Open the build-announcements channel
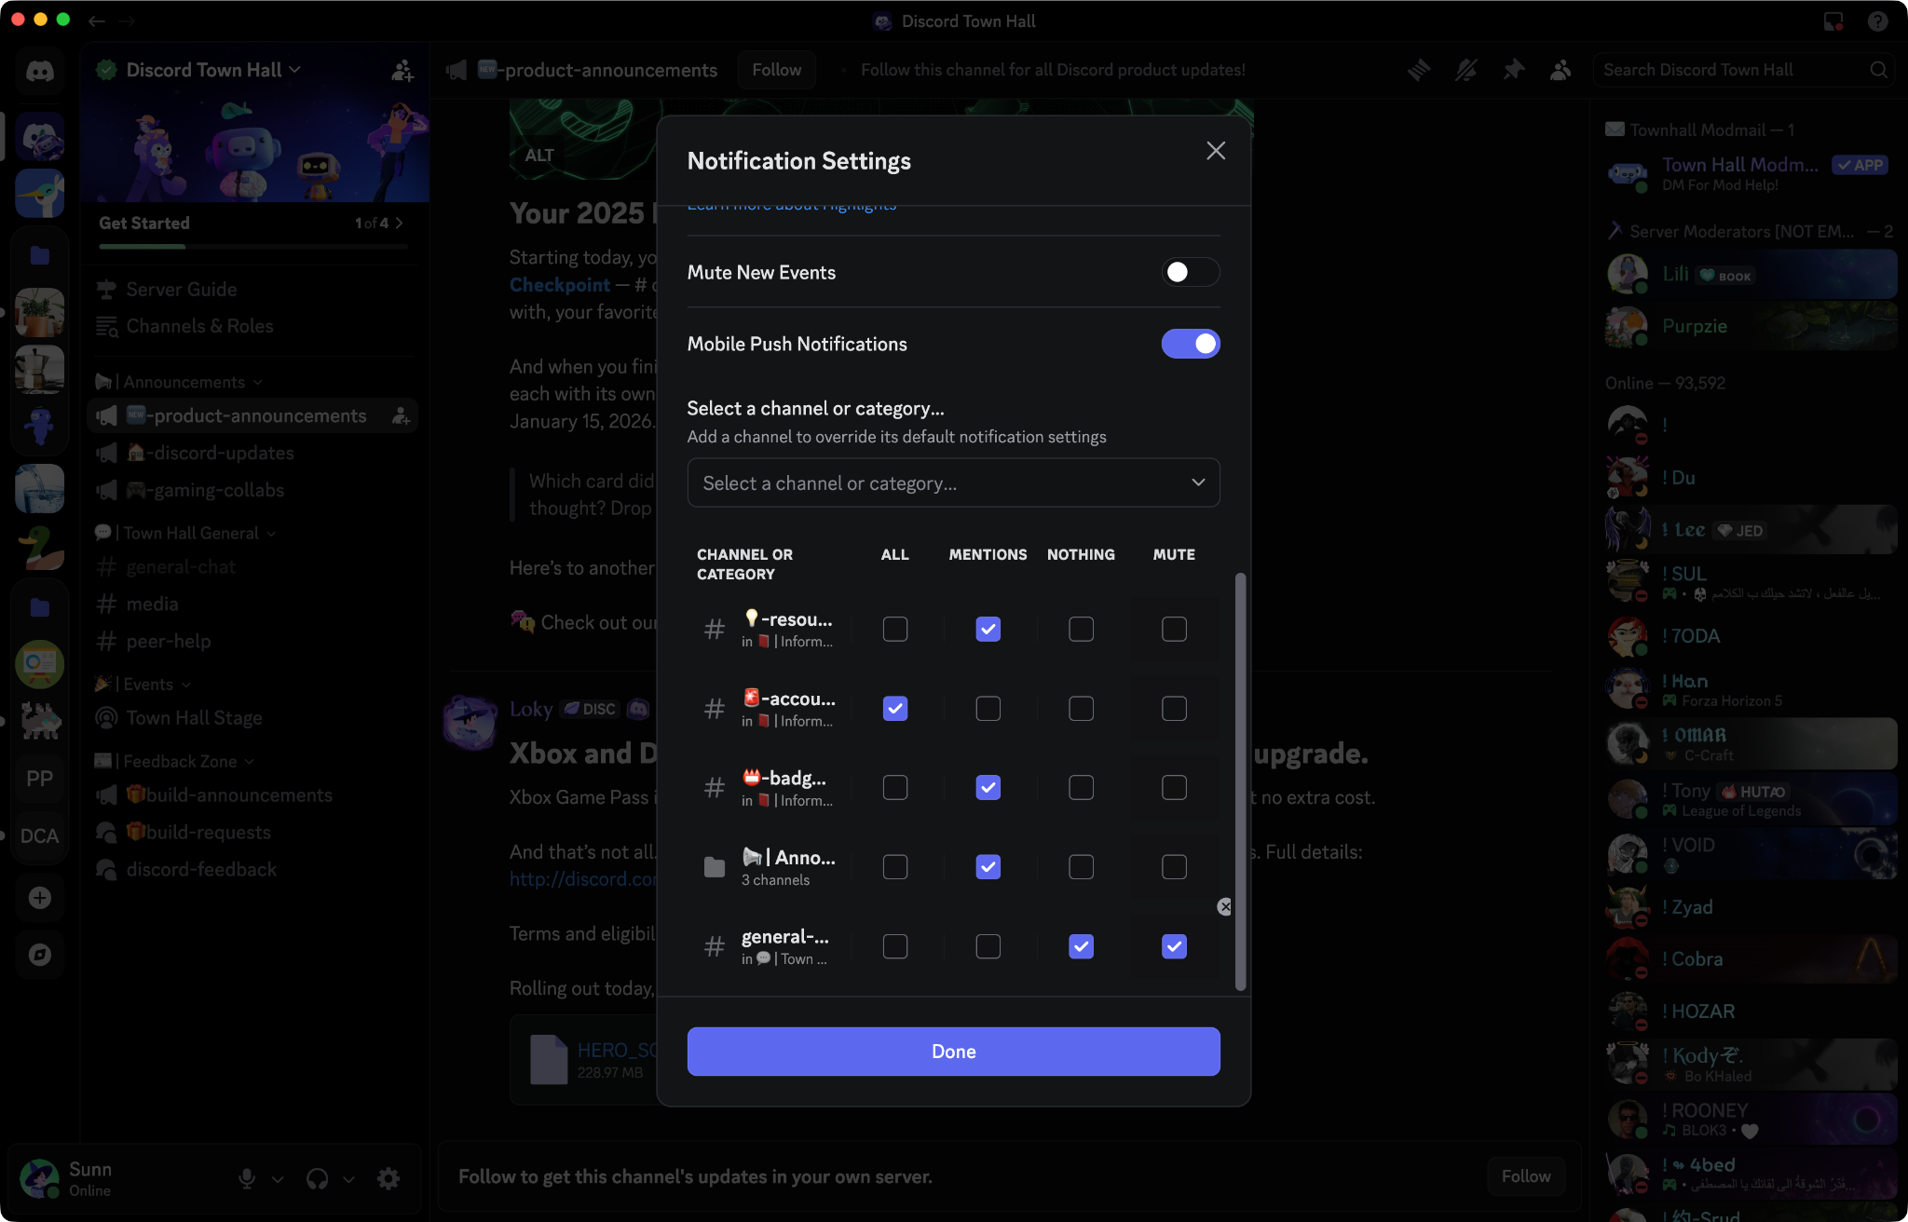The image size is (1908, 1222). (x=253, y=795)
